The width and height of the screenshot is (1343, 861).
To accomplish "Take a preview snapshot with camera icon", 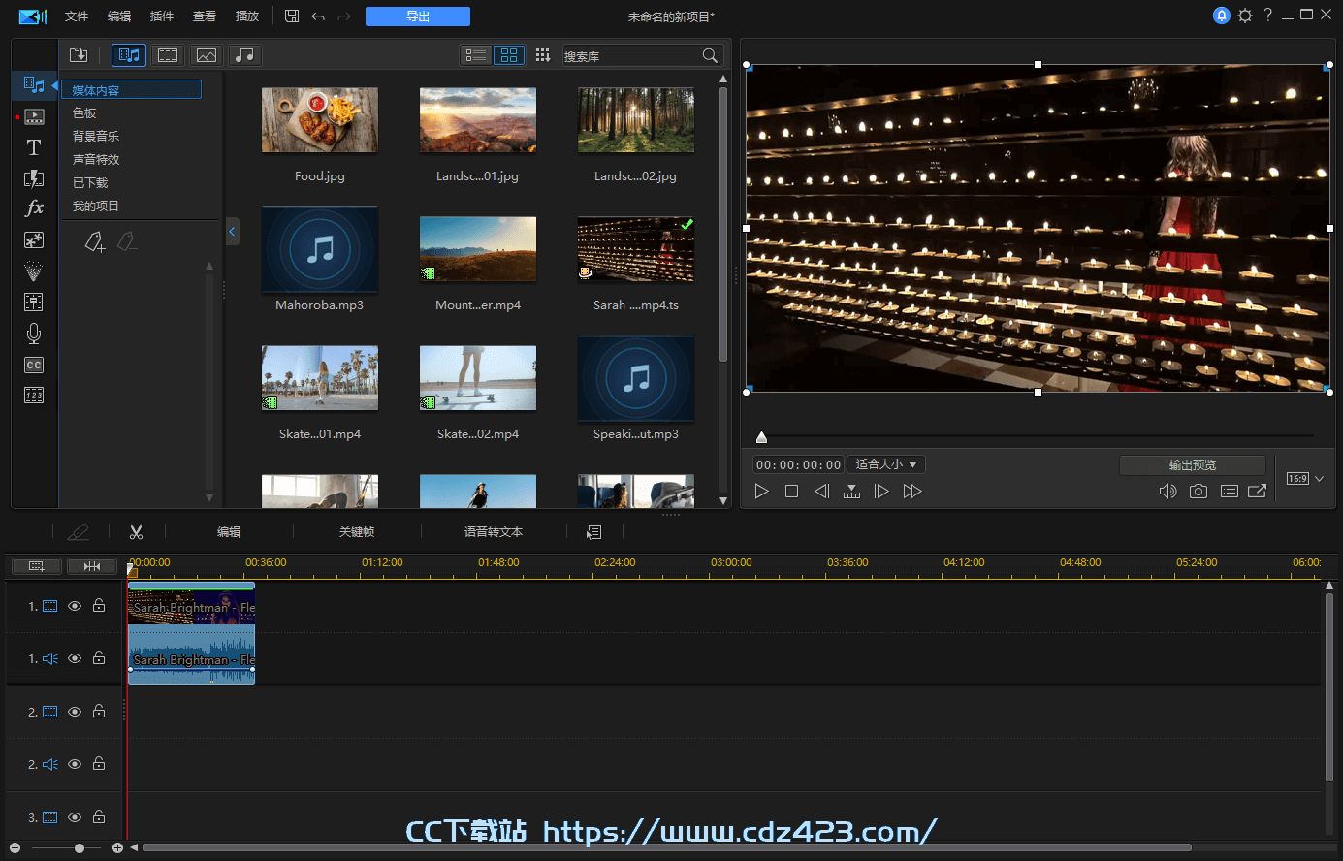I will (1199, 492).
